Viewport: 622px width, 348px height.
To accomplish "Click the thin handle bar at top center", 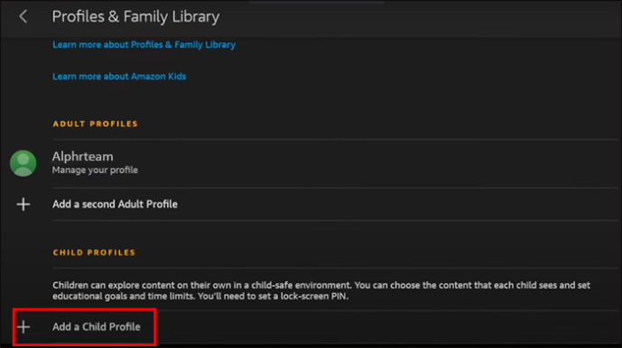I will click(316, 2).
